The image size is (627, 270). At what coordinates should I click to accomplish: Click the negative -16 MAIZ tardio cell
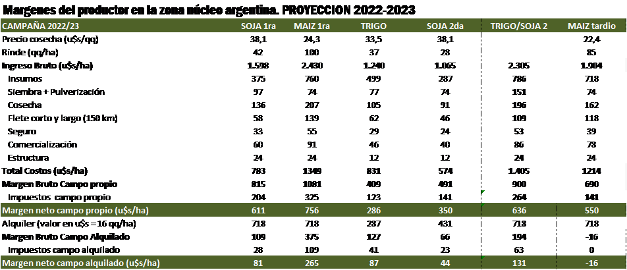tap(591, 263)
